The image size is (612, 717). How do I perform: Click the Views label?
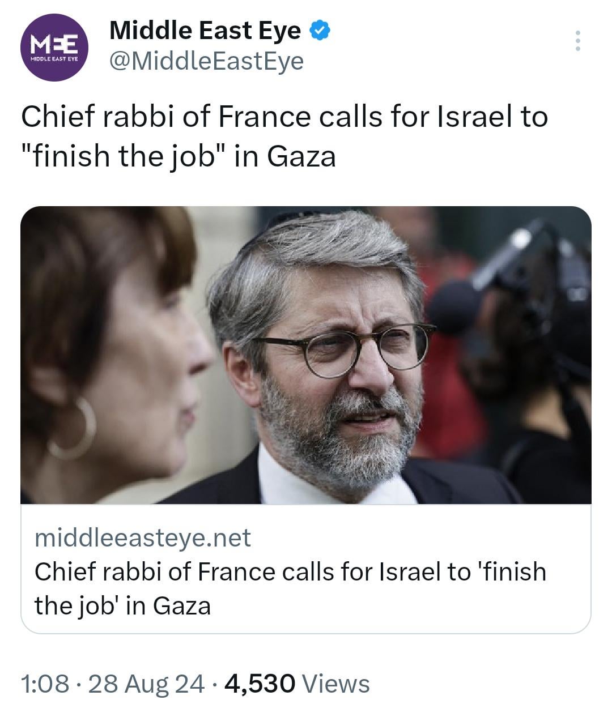[x=336, y=684]
